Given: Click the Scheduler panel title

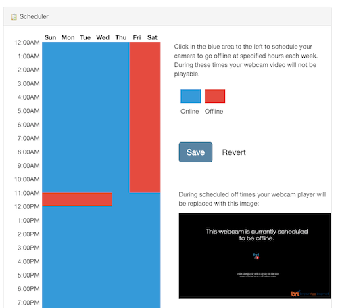Looking at the screenshot, I should pyautogui.click(x=34, y=16).
